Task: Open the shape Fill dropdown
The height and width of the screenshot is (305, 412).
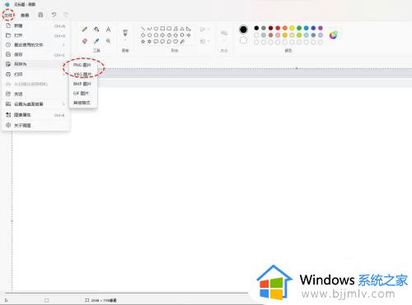Action: (204, 41)
